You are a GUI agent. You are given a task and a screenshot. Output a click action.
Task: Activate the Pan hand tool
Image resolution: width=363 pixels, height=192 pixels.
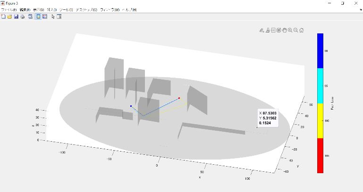coord(285,30)
